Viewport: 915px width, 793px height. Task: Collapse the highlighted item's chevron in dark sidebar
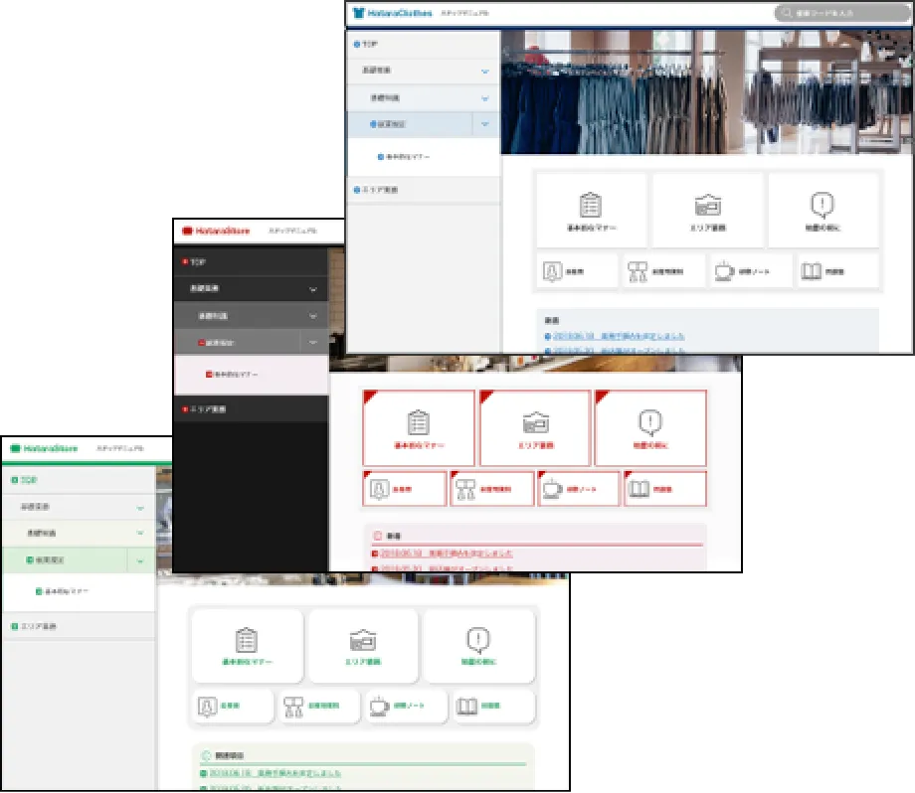(x=313, y=343)
